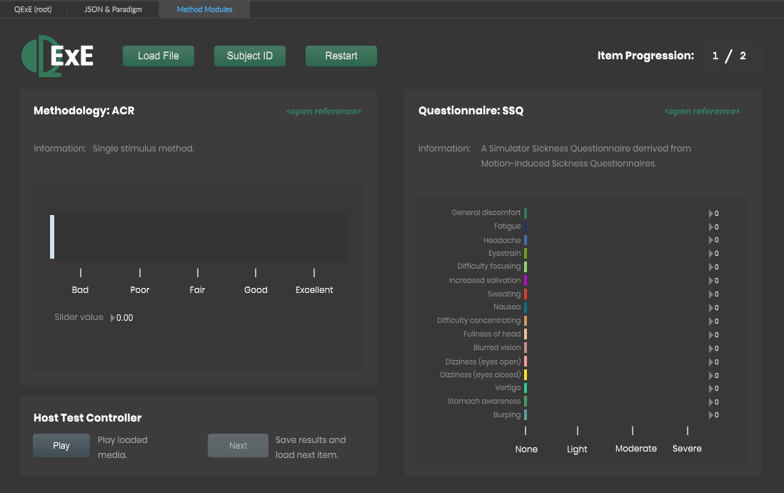The width and height of the screenshot is (784, 493).
Task: Click the "Moderate" scale label
Action: pyautogui.click(x=636, y=449)
